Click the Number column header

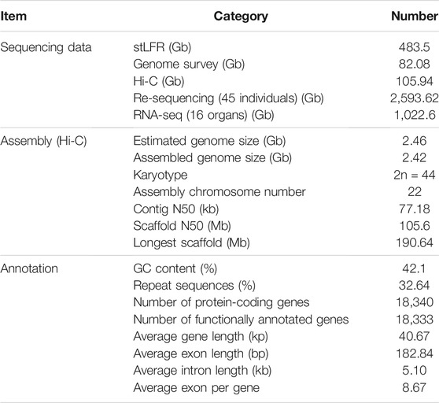415,16
